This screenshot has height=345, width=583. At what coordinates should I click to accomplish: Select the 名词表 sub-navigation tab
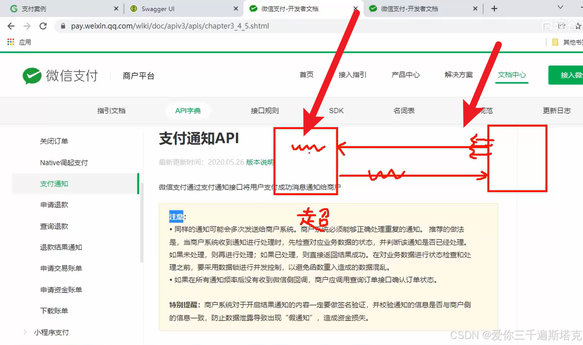pos(404,111)
